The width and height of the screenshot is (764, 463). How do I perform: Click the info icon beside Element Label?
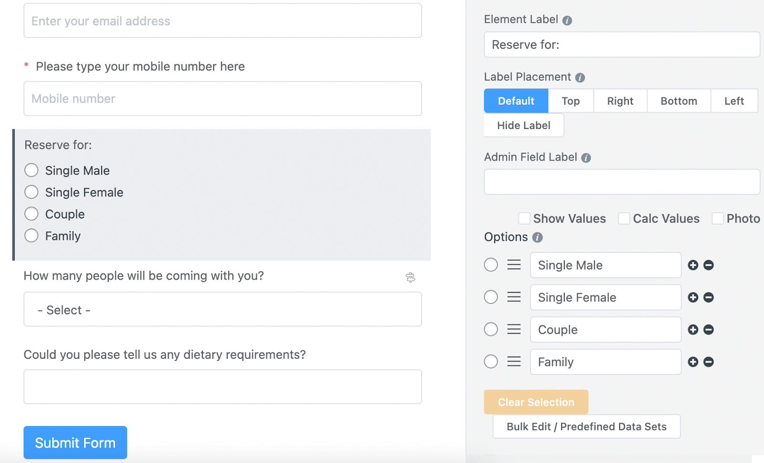566,20
